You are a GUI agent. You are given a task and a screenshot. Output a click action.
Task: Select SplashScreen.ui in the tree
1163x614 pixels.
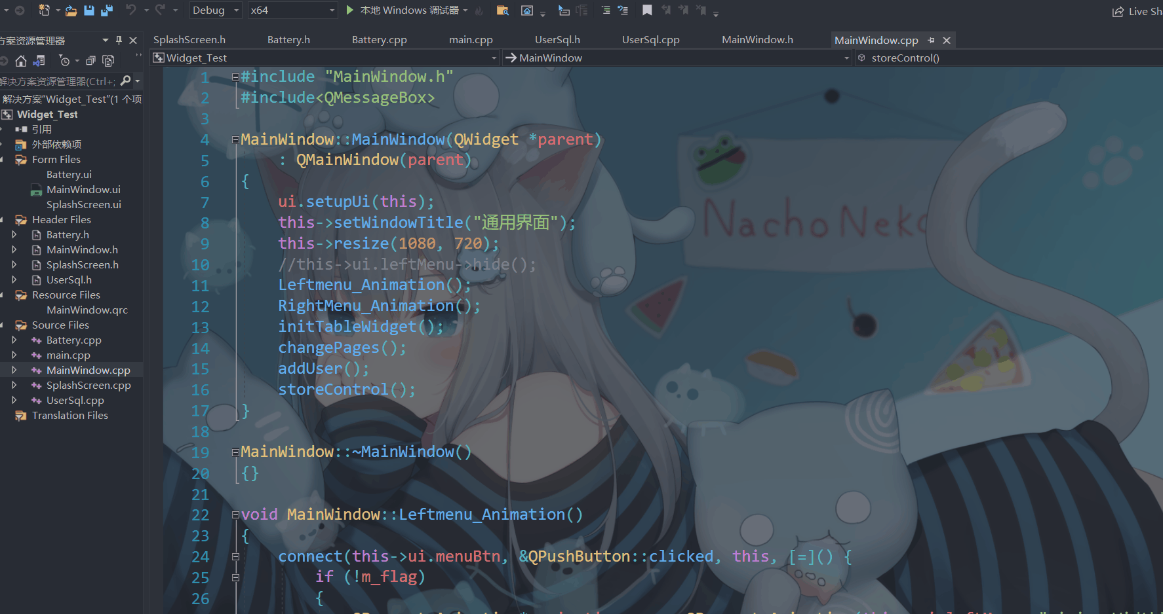pos(84,204)
